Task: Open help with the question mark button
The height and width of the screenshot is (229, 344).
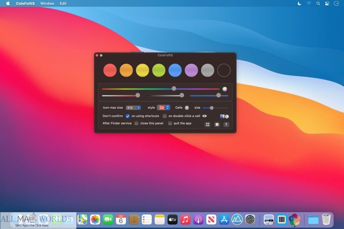Action: tap(226, 125)
